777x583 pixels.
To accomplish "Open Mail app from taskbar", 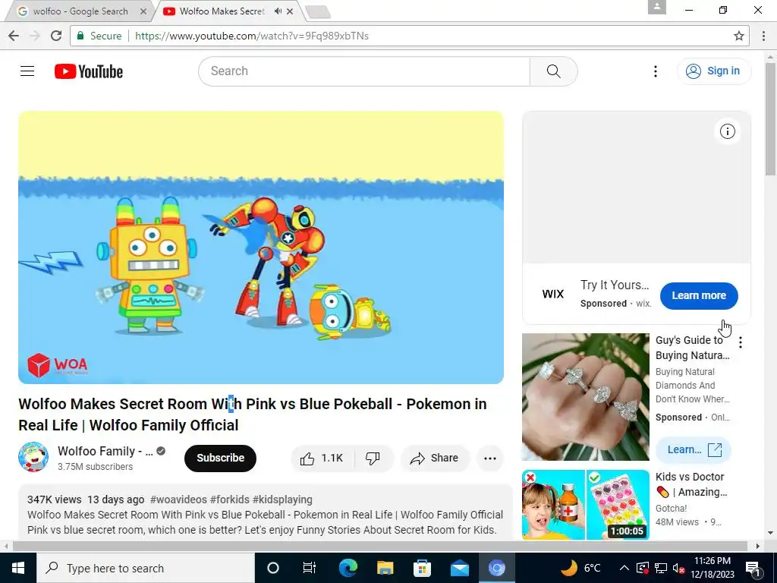I will 459,568.
